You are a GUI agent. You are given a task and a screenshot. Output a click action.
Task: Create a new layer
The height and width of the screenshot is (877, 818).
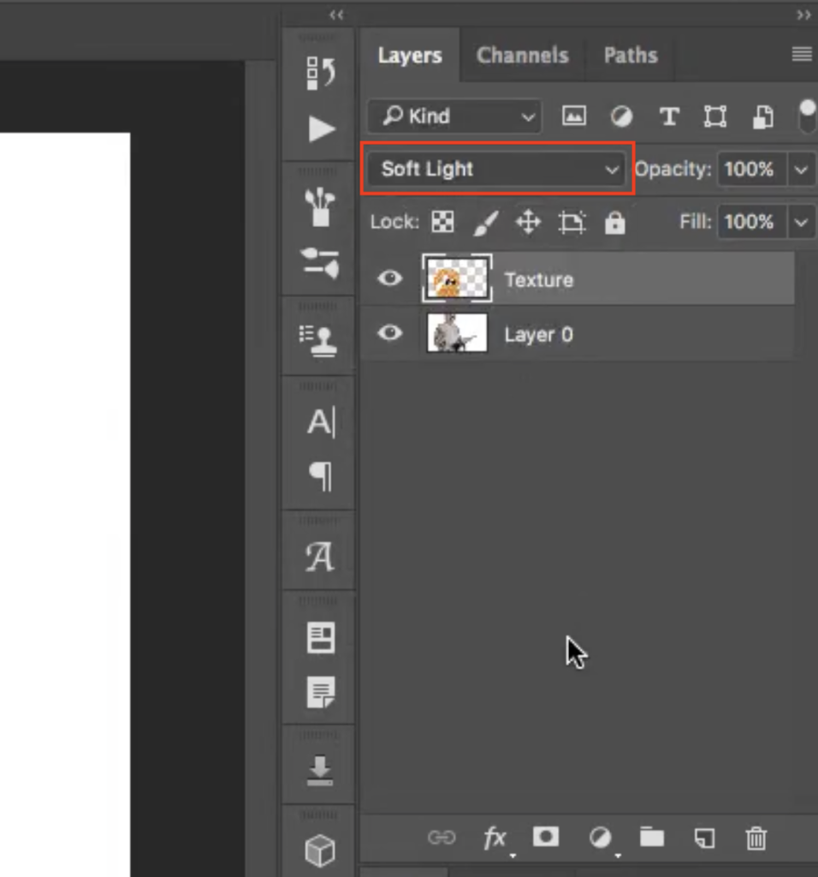(x=703, y=838)
